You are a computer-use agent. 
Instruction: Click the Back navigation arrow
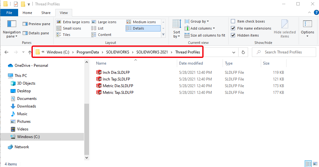6,52
